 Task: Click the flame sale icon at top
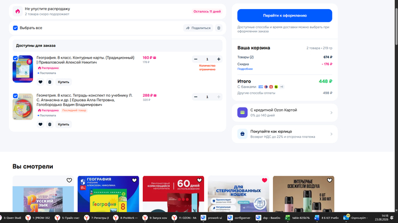click(18, 11)
